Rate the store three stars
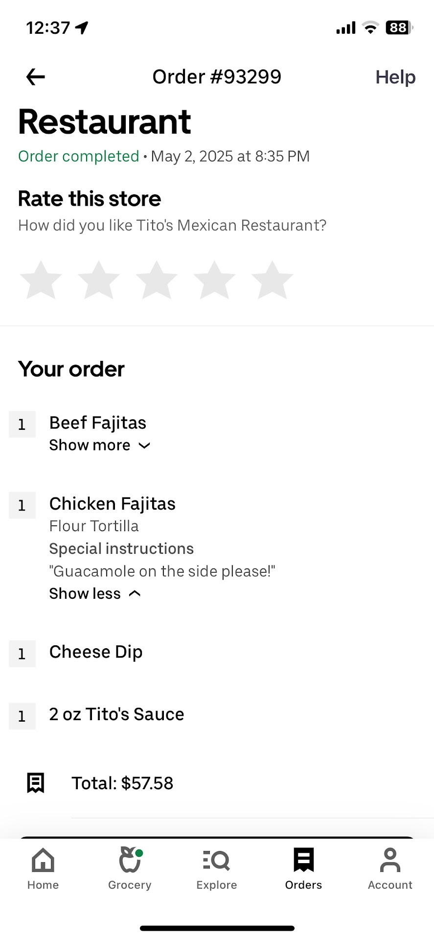The width and height of the screenshot is (434, 940). [x=157, y=280]
